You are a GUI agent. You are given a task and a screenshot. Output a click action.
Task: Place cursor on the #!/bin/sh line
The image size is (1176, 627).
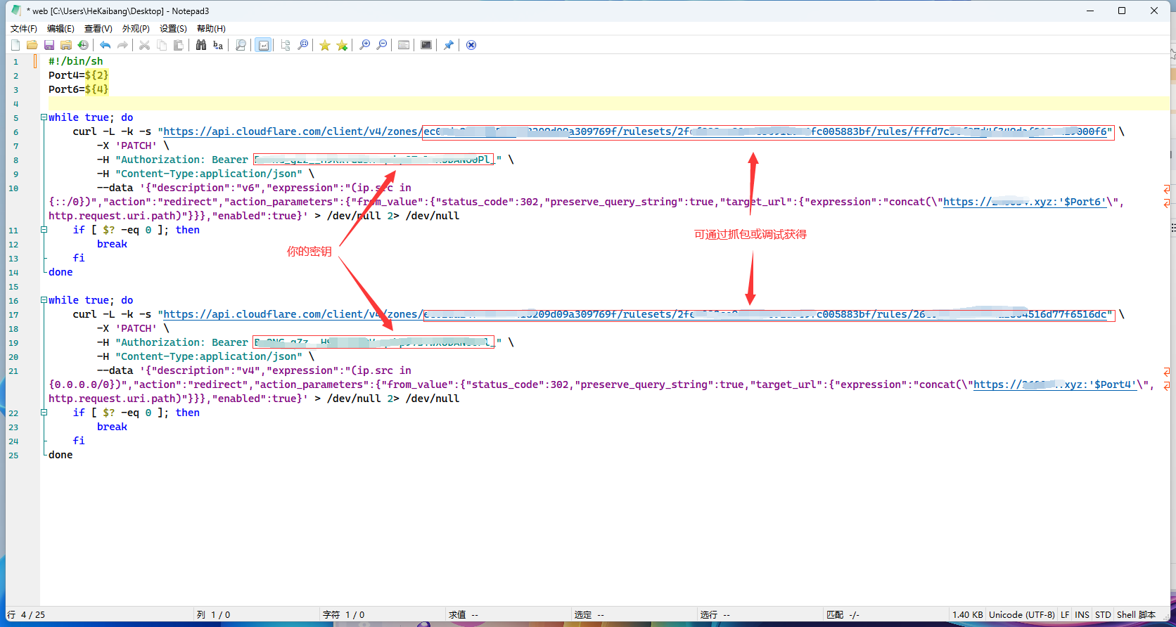pos(76,61)
